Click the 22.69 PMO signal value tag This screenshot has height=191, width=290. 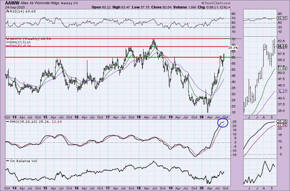282,125
